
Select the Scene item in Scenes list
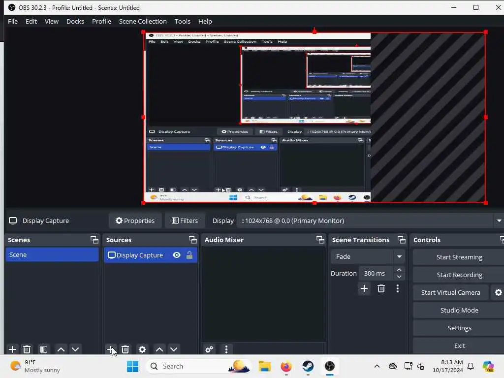tap(52, 254)
